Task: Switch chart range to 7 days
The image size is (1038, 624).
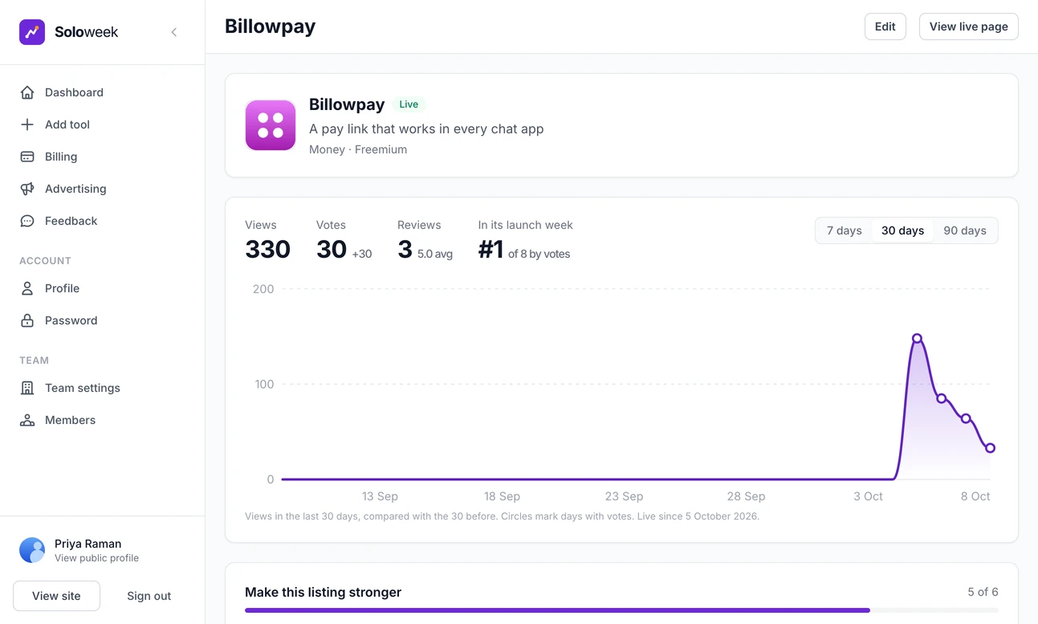Action: coord(845,230)
